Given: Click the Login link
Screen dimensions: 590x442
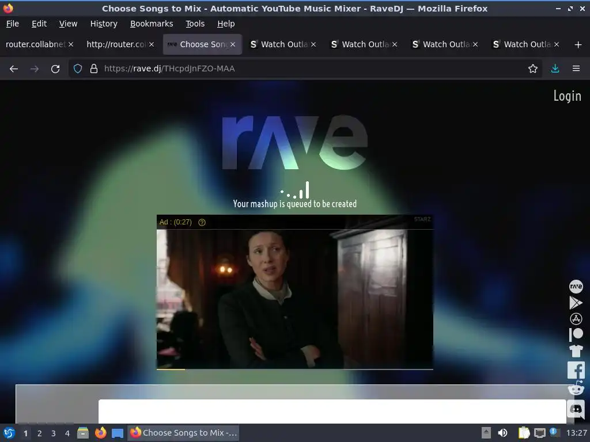Looking at the screenshot, I should [567, 96].
